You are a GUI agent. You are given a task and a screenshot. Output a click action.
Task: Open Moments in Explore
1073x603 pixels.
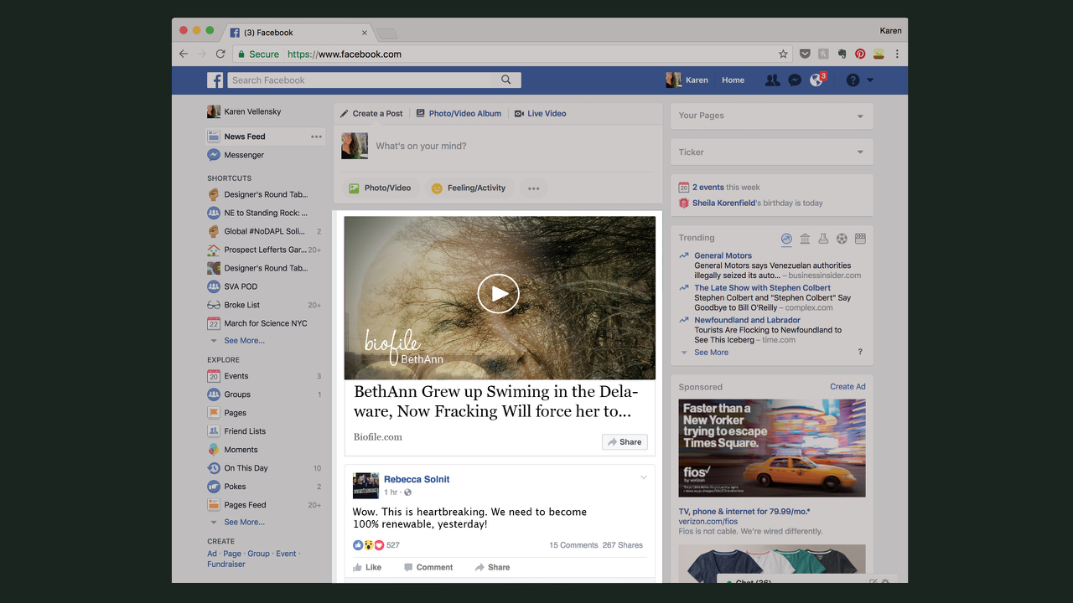(x=233, y=450)
